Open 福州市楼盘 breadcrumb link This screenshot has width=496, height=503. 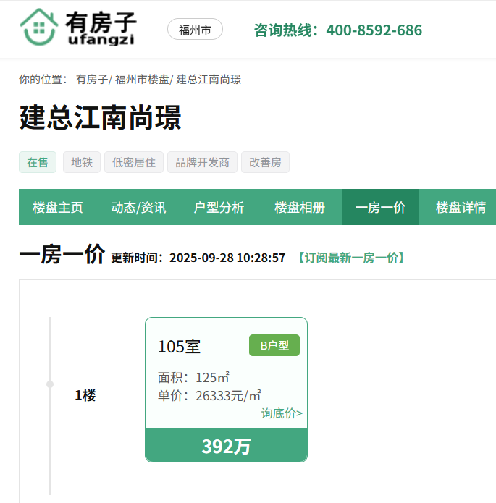coord(142,80)
